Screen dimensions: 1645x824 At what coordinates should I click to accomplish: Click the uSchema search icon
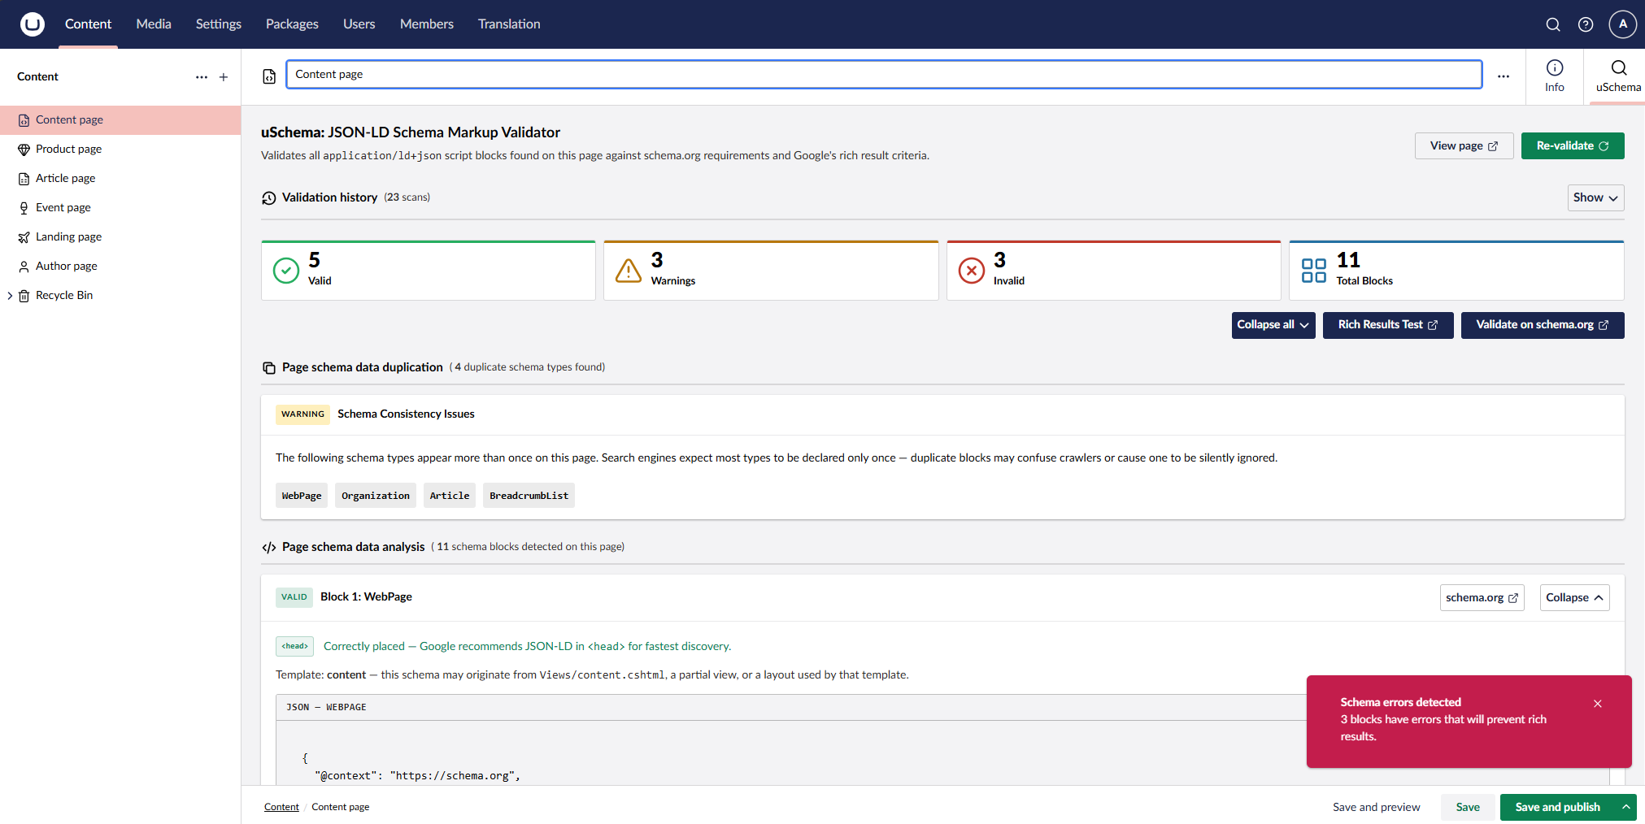(1617, 69)
